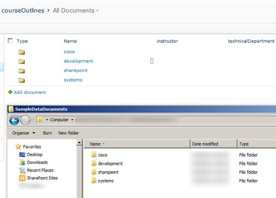The width and height of the screenshot is (276, 198).
Task: Click the Downloads icon in Favorites
Action: [x=22, y=162]
